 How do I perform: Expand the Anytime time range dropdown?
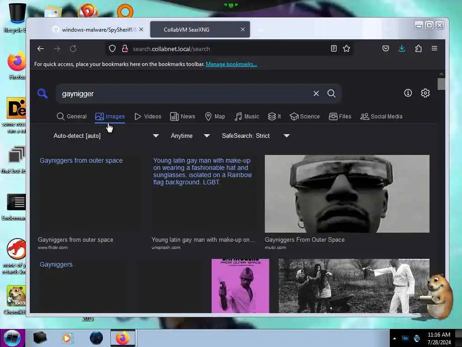[190, 136]
